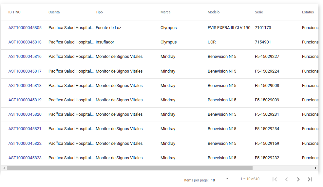Image resolution: width=323 pixels, height=187 pixels.
Task: Open asset AST10000045816 link
Action: pos(25,57)
